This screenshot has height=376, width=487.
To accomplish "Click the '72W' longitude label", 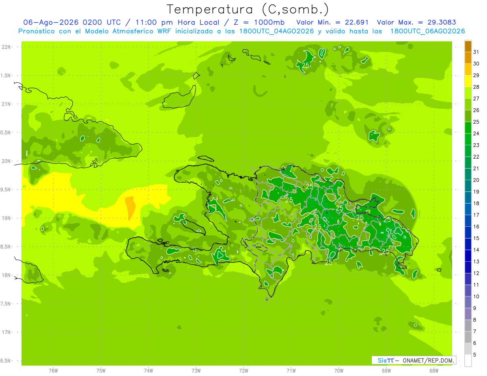I will click(244, 371).
